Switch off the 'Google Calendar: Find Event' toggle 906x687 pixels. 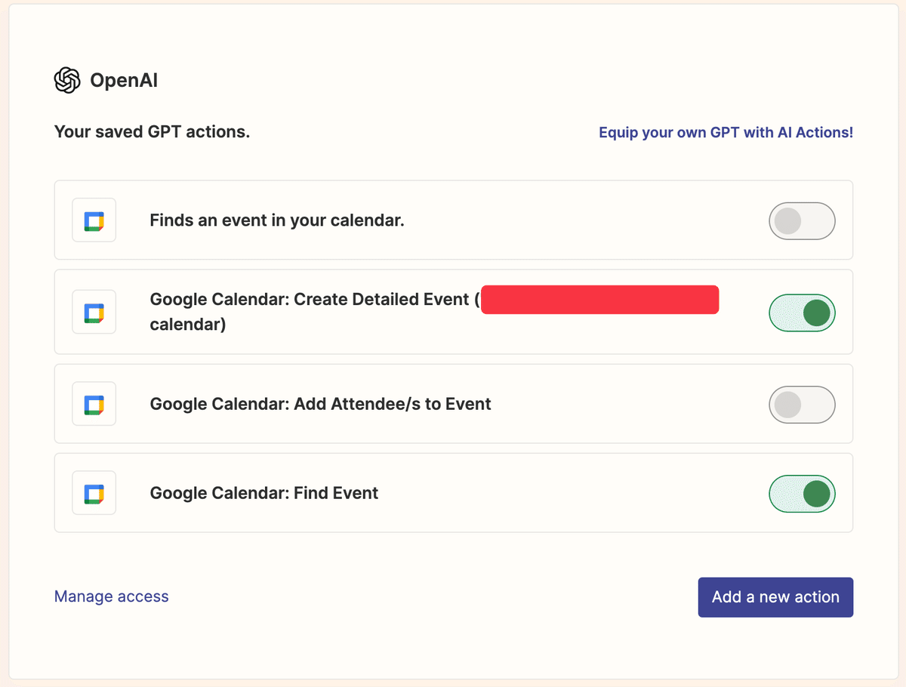coord(802,494)
